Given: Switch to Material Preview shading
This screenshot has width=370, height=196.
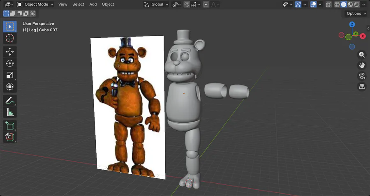Looking at the screenshot, I should pos(350,5).
